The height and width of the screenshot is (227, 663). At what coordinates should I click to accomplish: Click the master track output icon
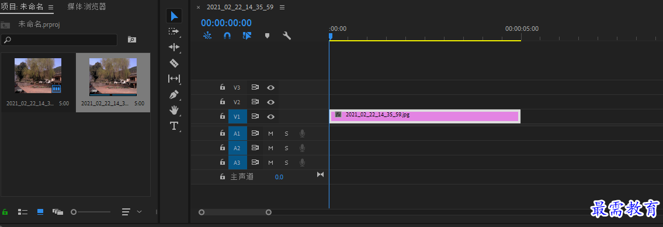tap(321, 175)
